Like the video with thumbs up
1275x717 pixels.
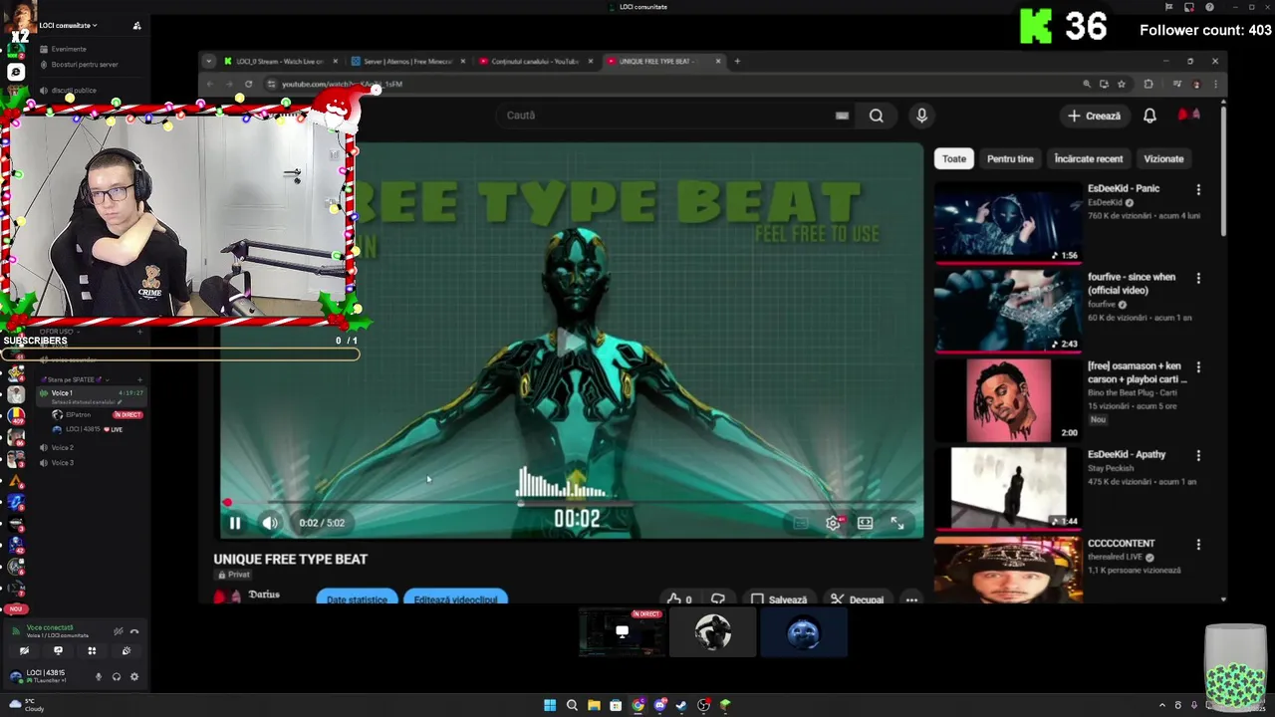pyautogui.click(x=679, y=599)
